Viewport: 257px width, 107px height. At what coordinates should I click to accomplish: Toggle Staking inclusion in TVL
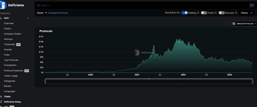(184, 13)
